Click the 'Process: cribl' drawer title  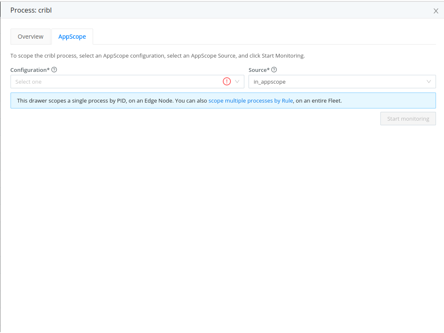pos(31,10)
